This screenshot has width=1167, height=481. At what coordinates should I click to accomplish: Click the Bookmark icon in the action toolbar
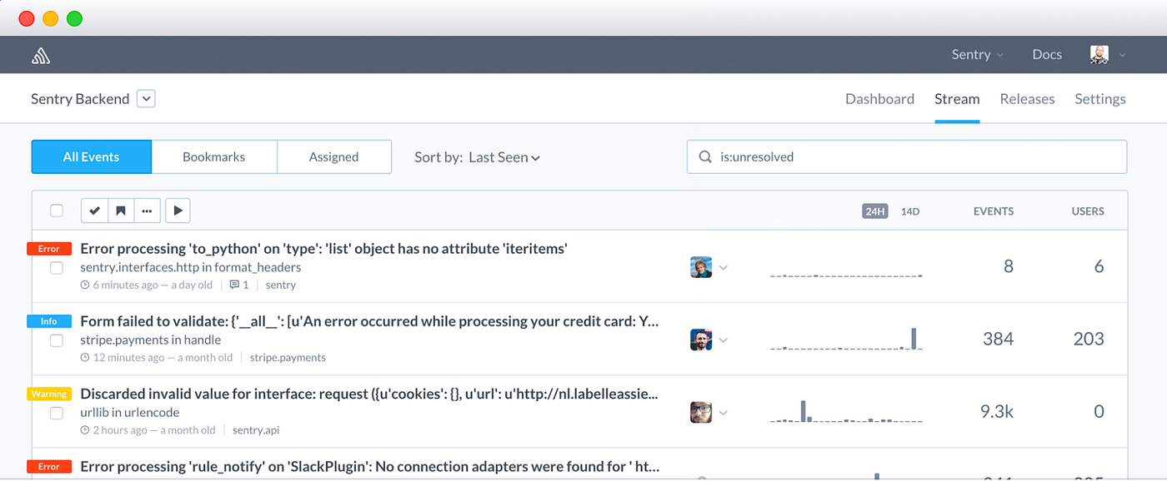pos(121,211)
